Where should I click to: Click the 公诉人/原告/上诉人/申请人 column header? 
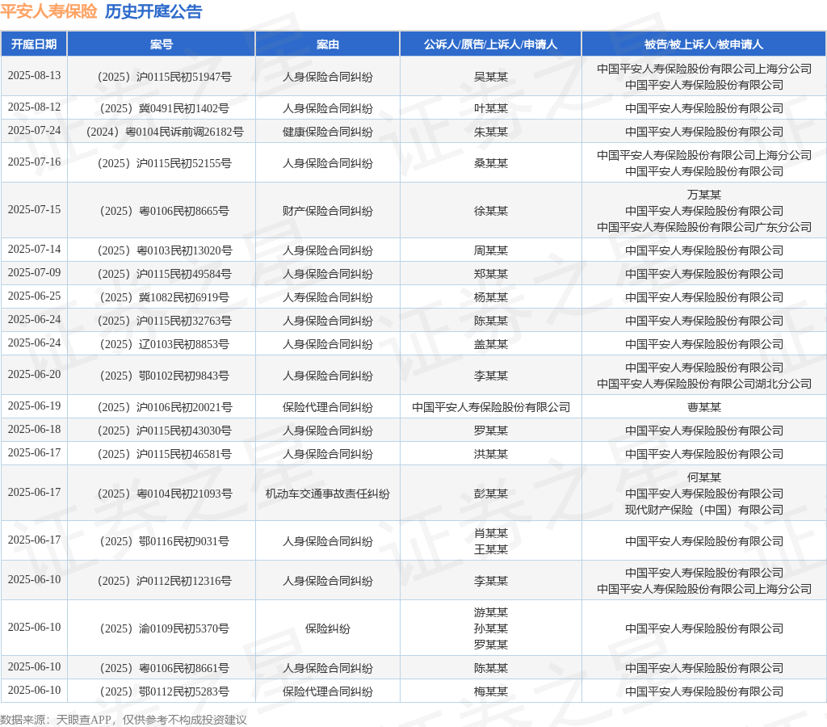[490, 44]
